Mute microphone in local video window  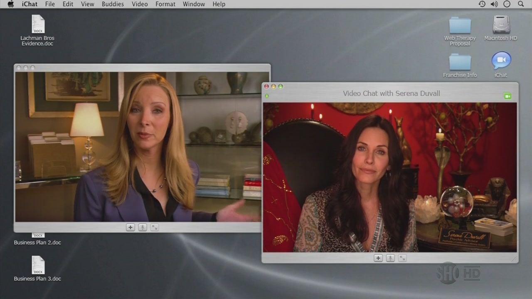click(143, 227)
